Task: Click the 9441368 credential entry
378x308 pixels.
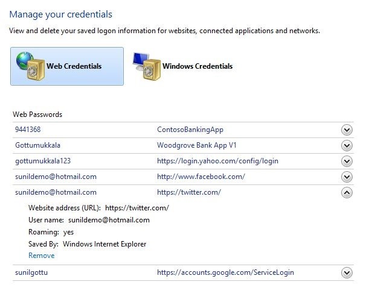Action: point(28,130)
